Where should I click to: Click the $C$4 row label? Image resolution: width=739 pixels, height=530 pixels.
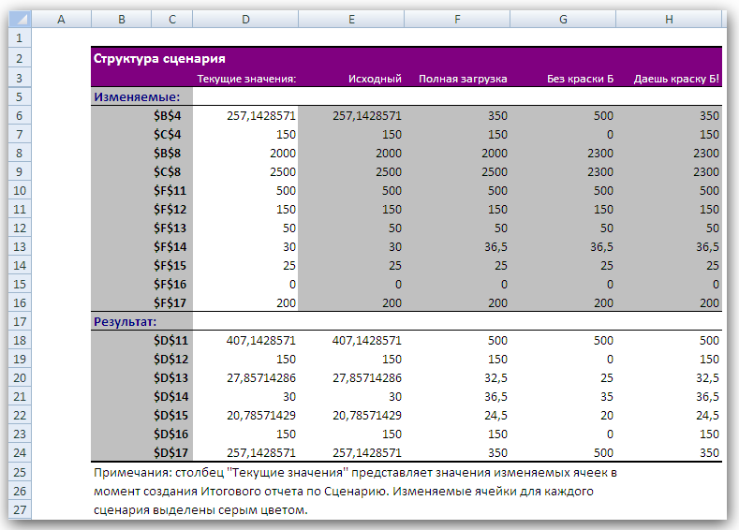pos(167,135)
